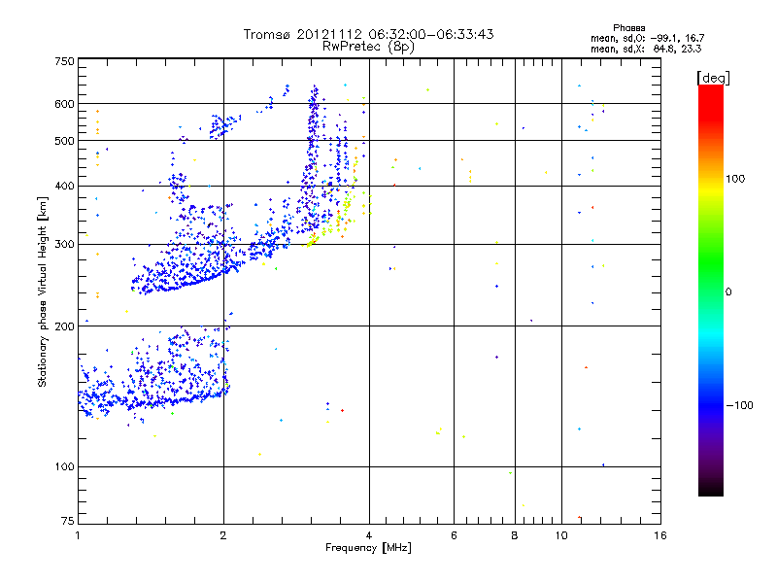Click the 8 label on frequency axis

point(515,535)
